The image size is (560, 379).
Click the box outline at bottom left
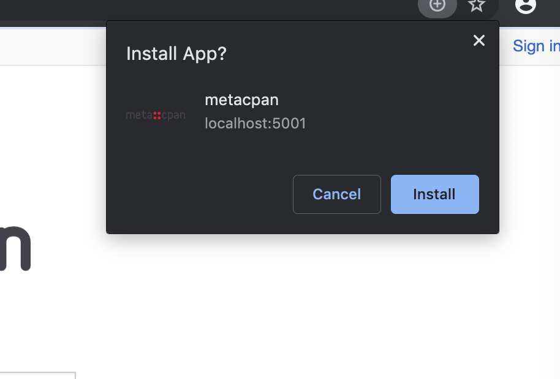coord(37,376)
